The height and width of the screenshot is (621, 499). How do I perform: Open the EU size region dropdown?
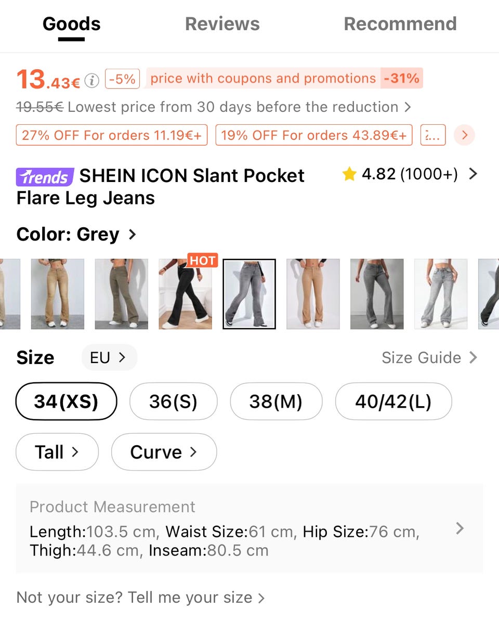pos(109,358)
